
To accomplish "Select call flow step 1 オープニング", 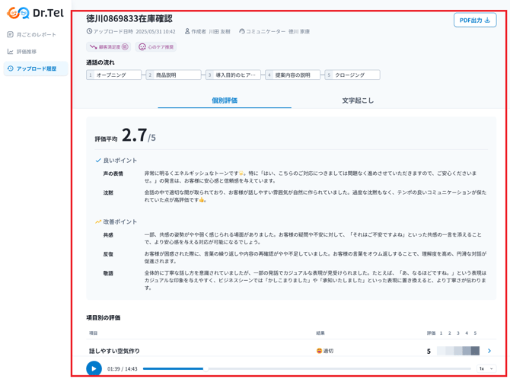I will [x=114, y=75].
